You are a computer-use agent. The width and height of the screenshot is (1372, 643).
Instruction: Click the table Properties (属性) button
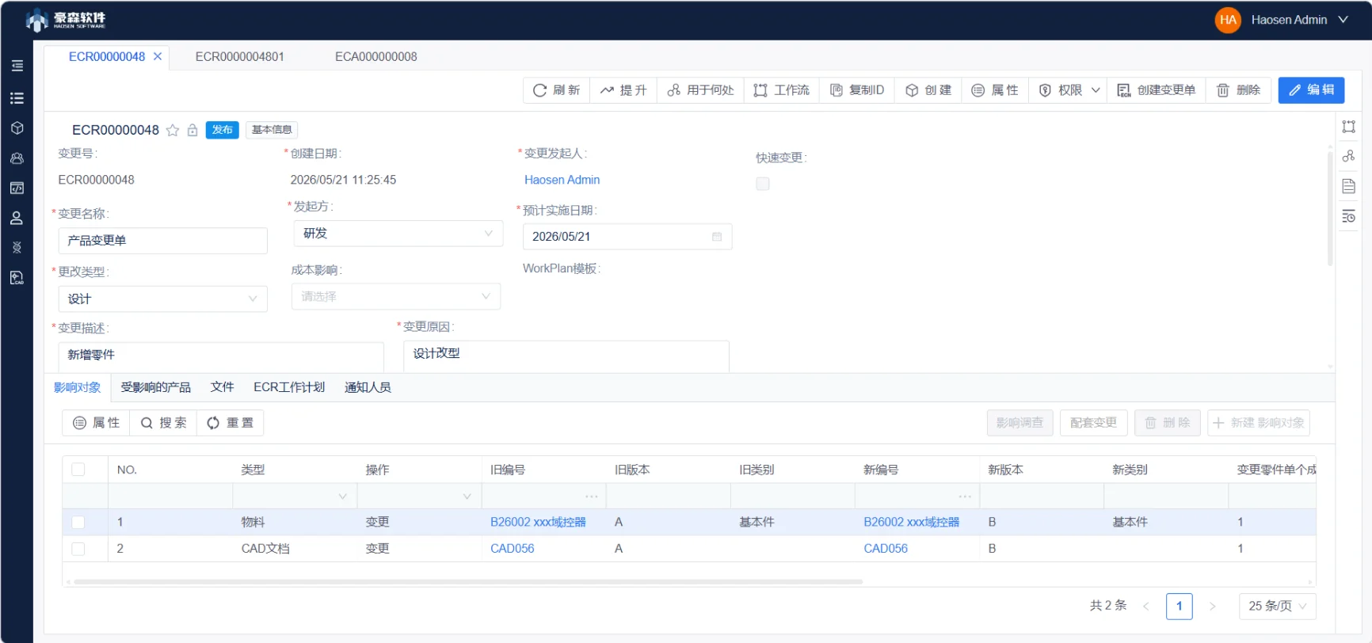click(96, 423)
